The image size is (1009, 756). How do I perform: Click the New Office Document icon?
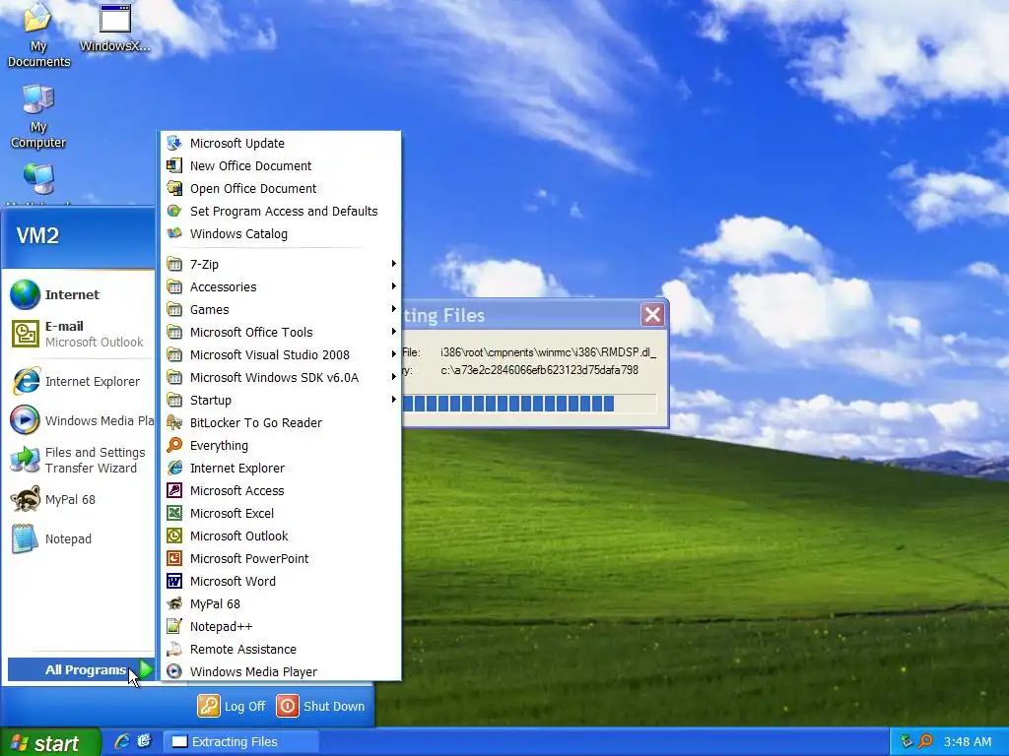174,165
